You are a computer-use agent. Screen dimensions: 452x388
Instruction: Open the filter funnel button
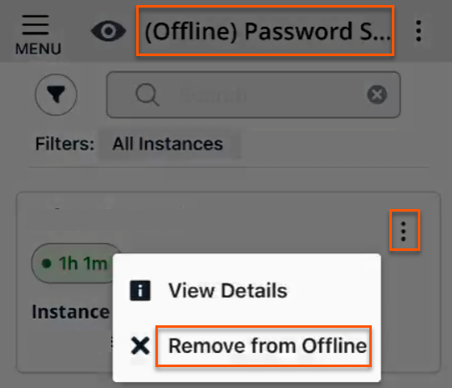(x=56, y=94)
